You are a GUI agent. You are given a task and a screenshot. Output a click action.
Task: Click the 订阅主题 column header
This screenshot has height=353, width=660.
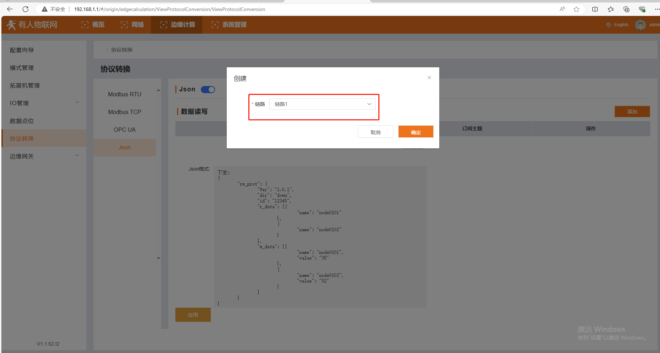pos(472,129)
